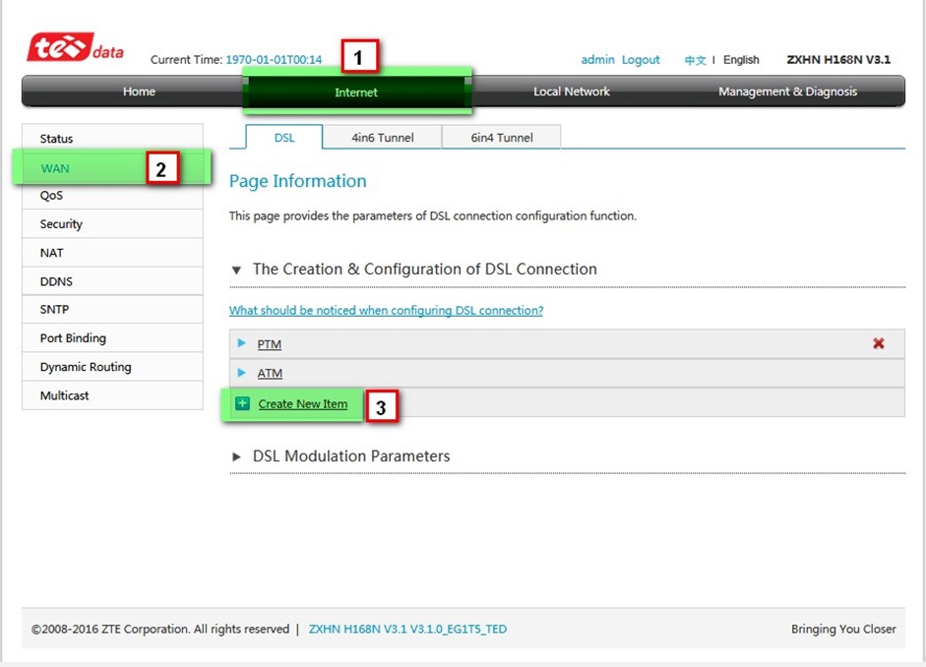
Task: Click the green plus icon for new item
Action: click(243, 403)
